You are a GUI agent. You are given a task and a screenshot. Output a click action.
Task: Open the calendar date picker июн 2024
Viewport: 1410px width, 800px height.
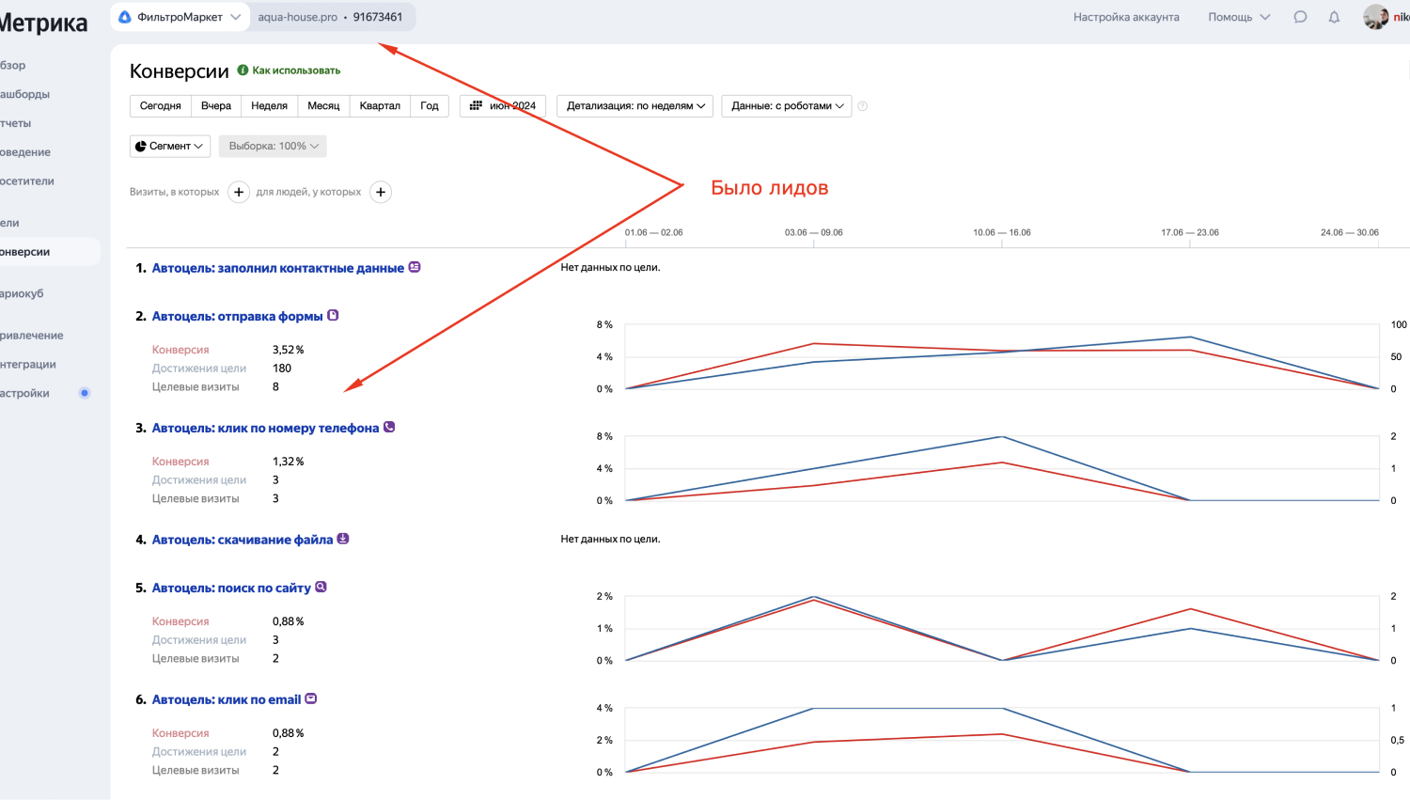pos(503,106)
